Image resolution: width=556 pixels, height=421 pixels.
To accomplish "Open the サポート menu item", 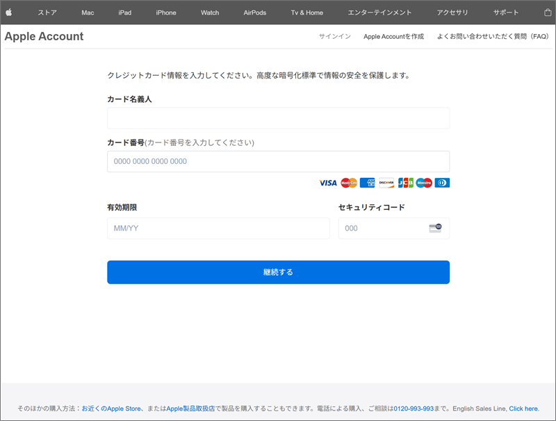I will click(506, 13).
